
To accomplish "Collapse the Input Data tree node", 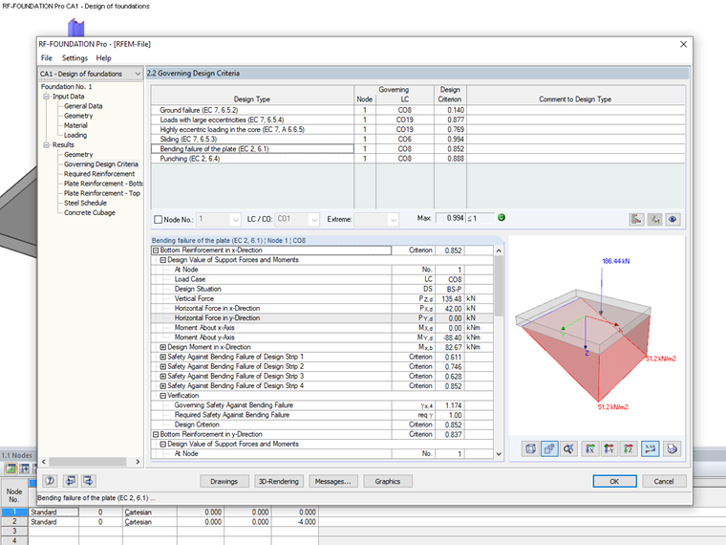I will click(x=46, y=97).
